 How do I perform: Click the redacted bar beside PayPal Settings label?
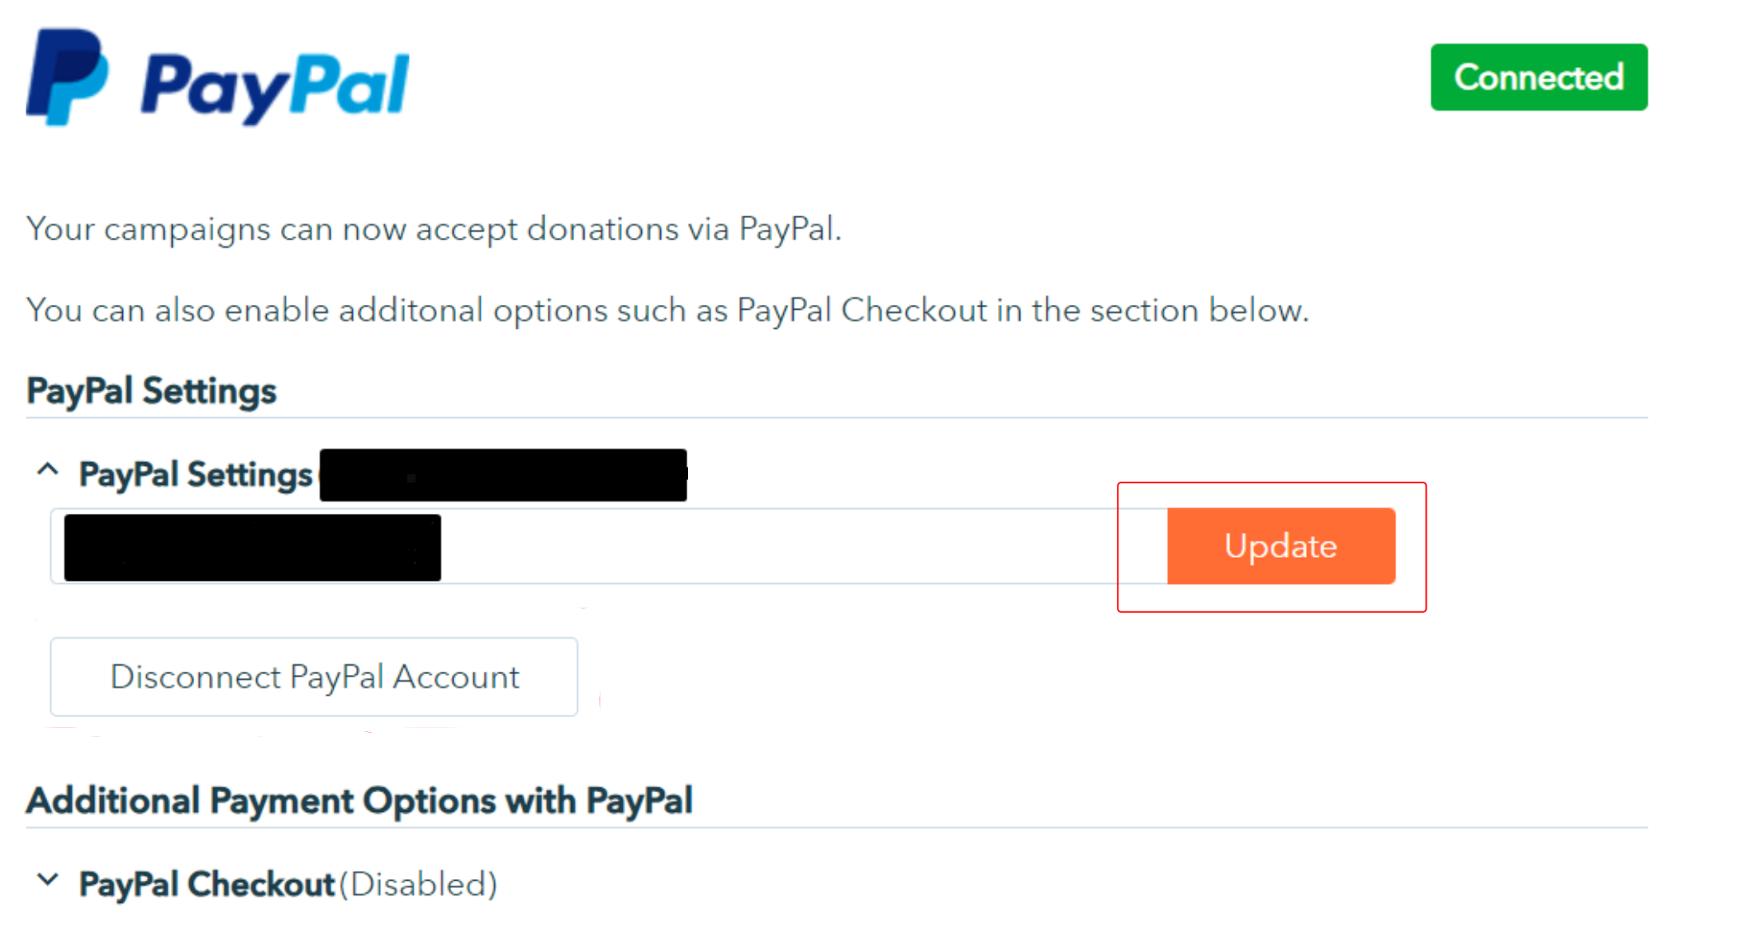point(503,475)
